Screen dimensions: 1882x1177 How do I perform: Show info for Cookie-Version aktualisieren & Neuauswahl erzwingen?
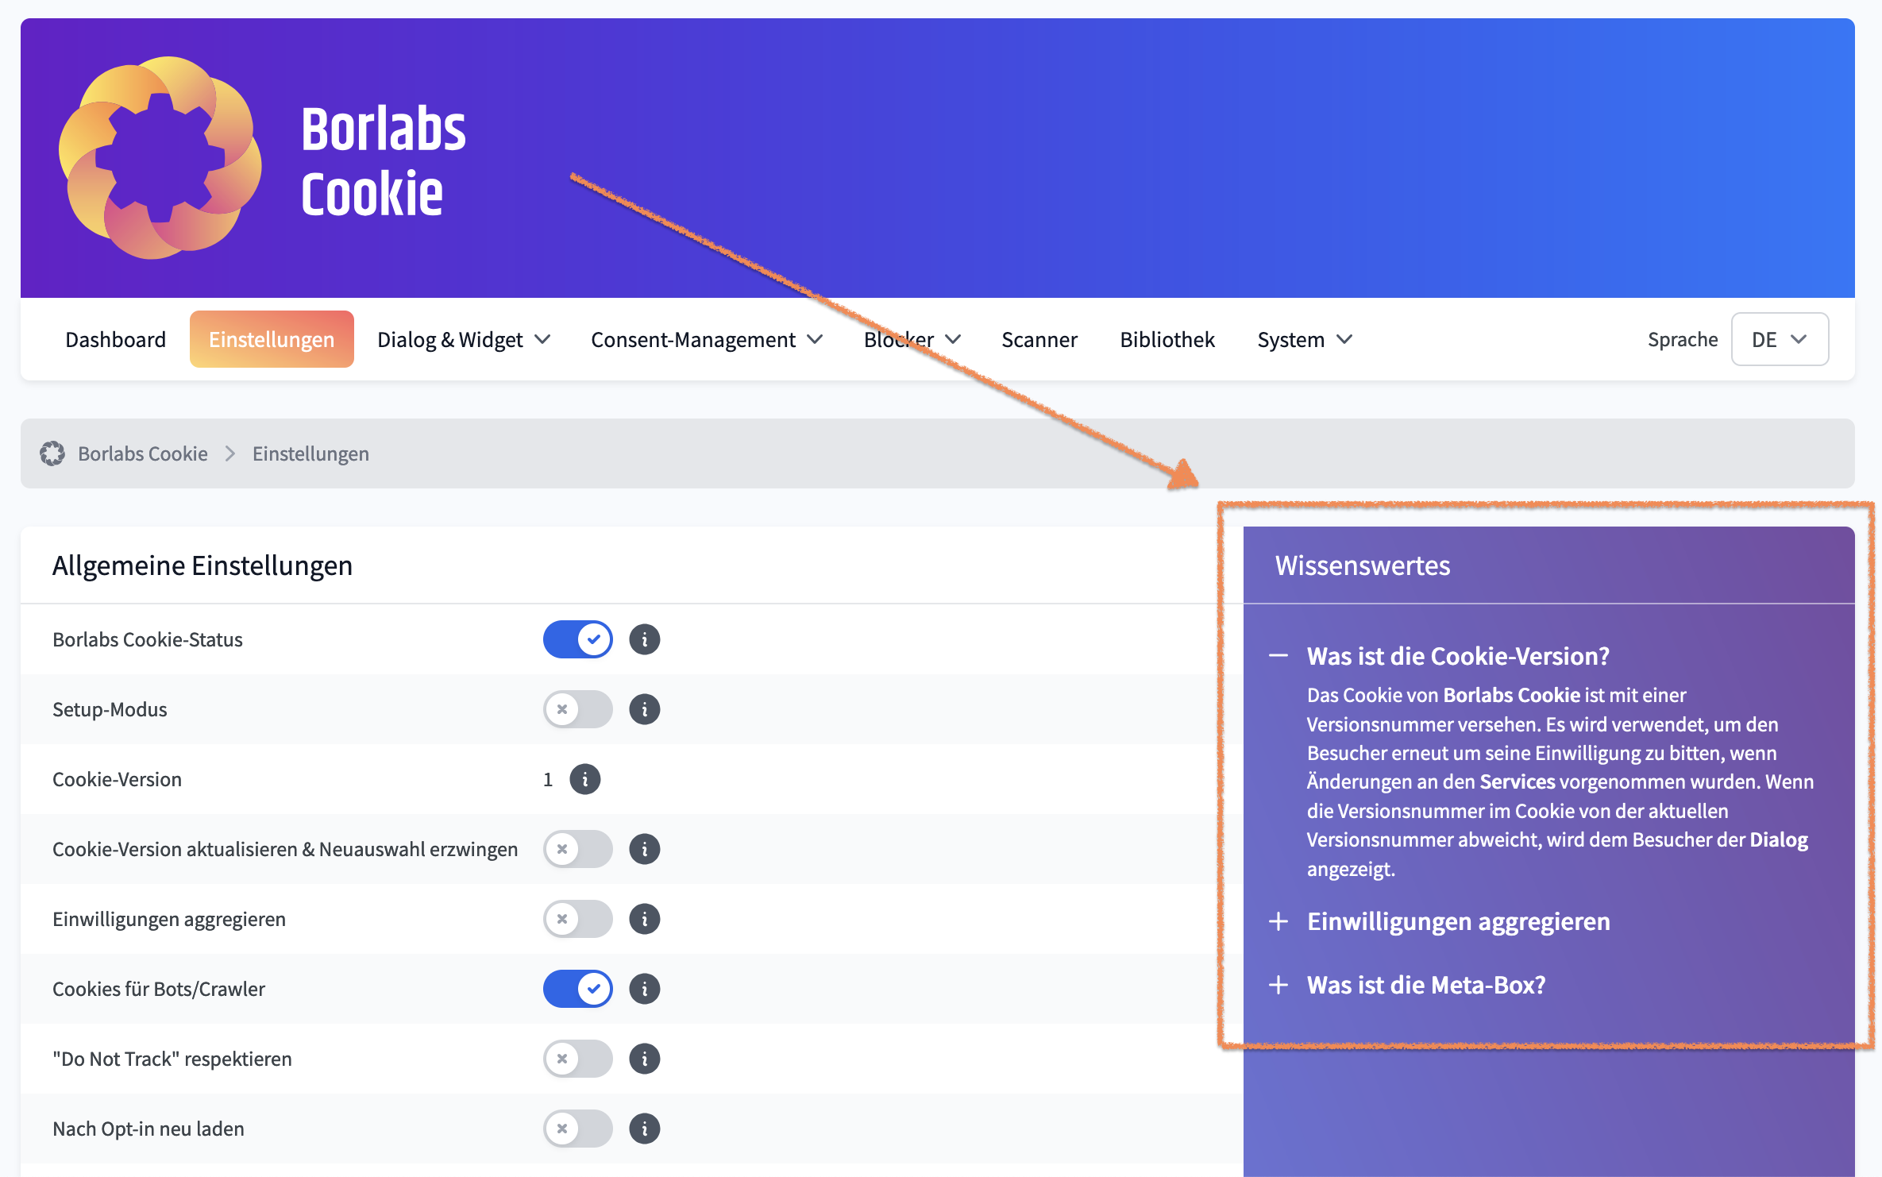tap(645, 849)
